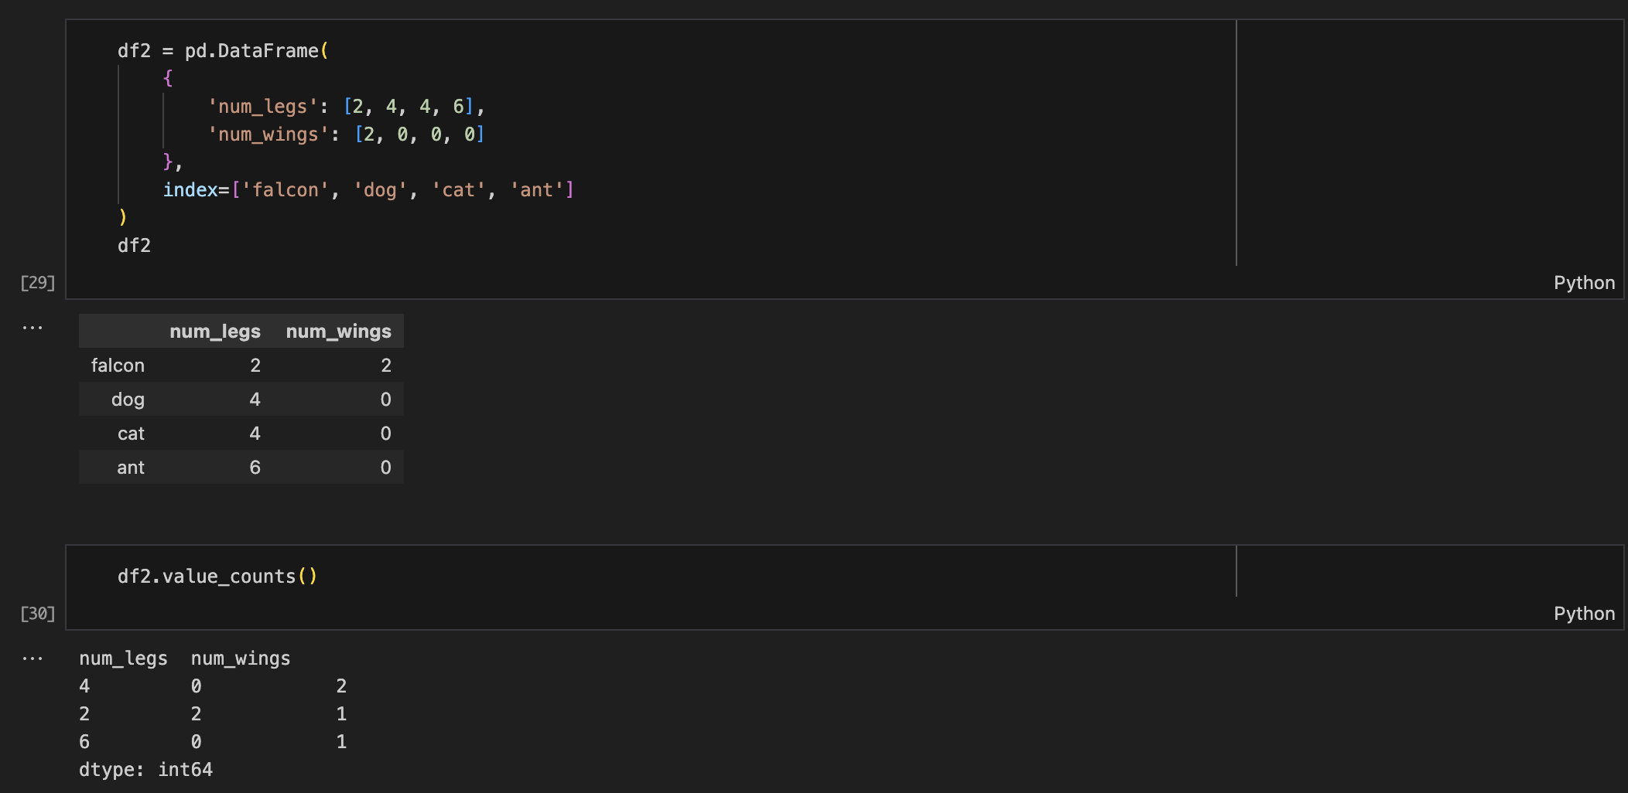Click the num_wings column header in the table
Image resolution: width=1628 pixels, height=793 pixels.
[x=338, y=332]
